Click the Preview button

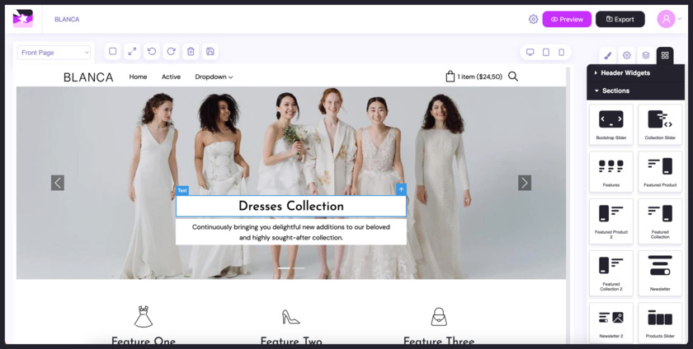(567, 19)
